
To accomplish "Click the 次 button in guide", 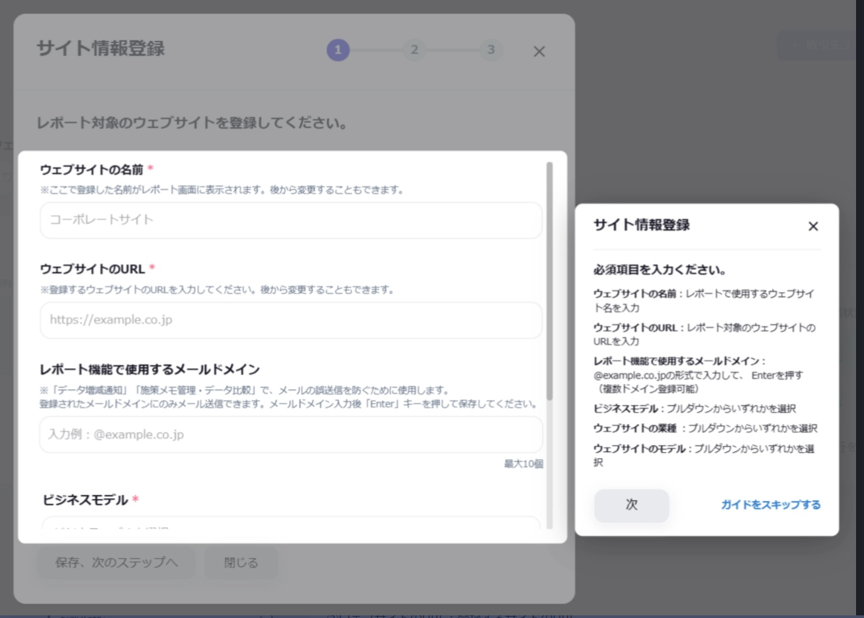I will pyautogui.click(x=631, y=505).
